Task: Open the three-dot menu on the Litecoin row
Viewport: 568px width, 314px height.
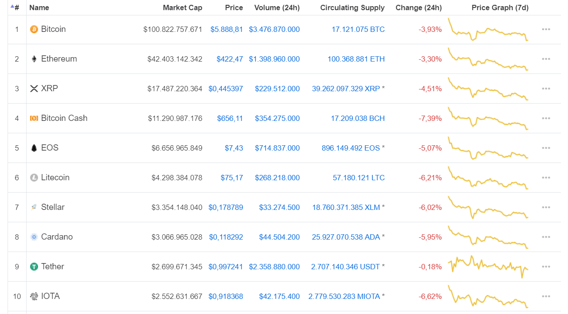Action: (546, 177)
